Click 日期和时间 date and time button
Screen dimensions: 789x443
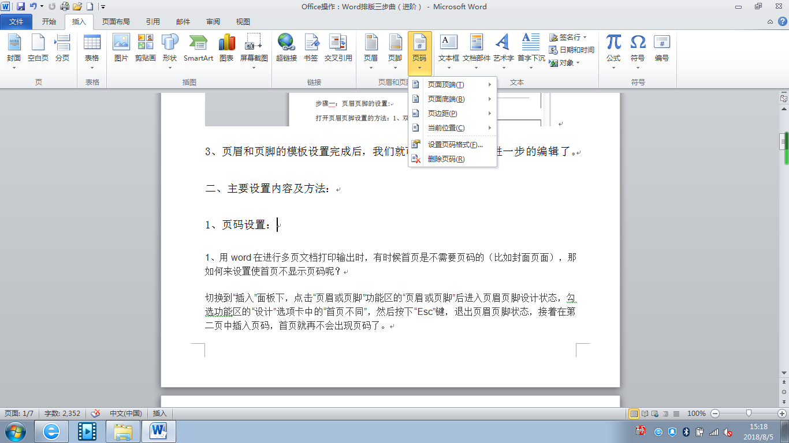(571, 50)
